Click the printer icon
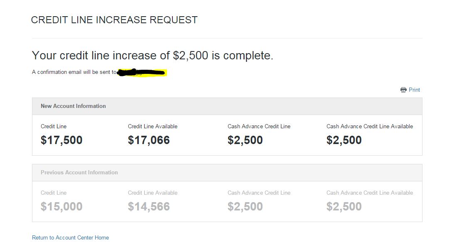The image size is (452, 242). (x=403, y=90)
